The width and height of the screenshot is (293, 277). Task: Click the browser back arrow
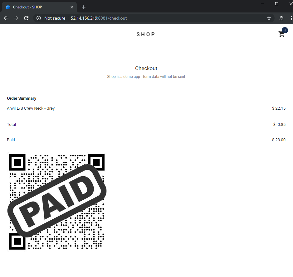(x=6, y=18)
